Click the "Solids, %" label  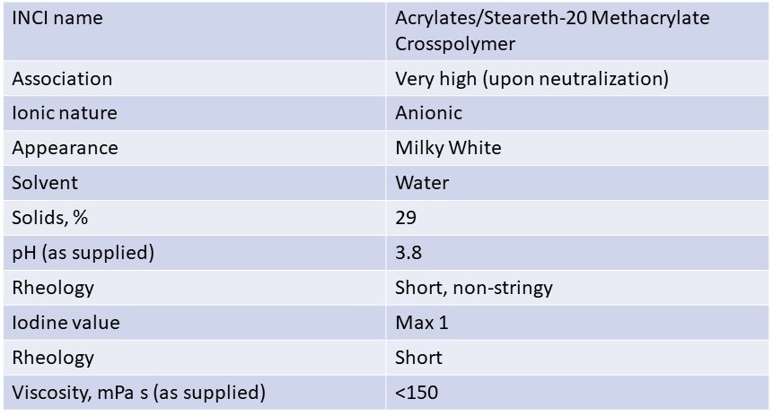click(x=50, y=218)
